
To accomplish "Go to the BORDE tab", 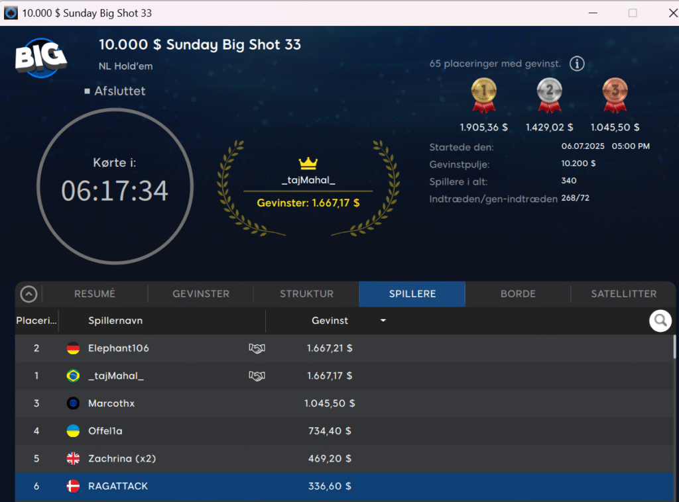I will tap(518, 294).
